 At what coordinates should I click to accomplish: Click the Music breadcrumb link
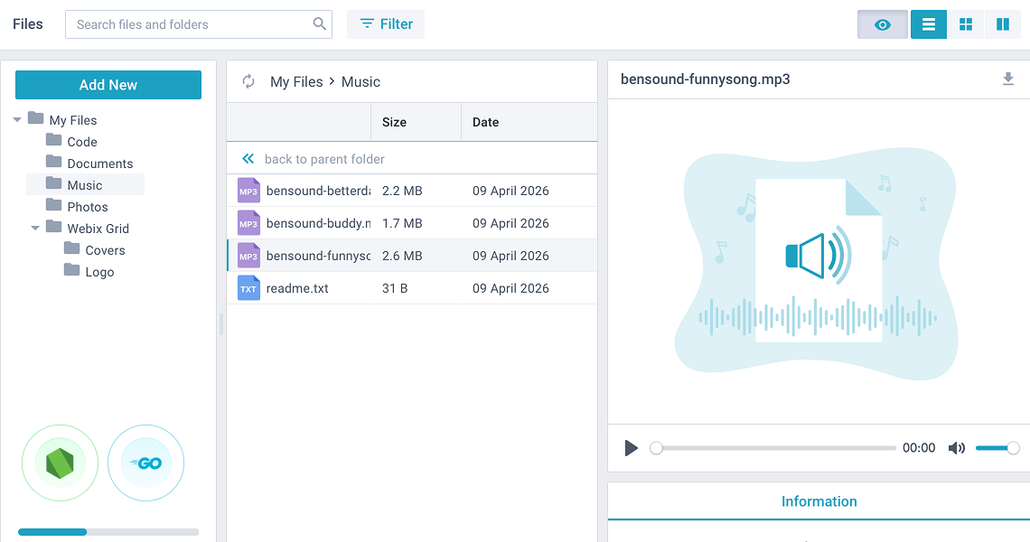pos(360,82)
